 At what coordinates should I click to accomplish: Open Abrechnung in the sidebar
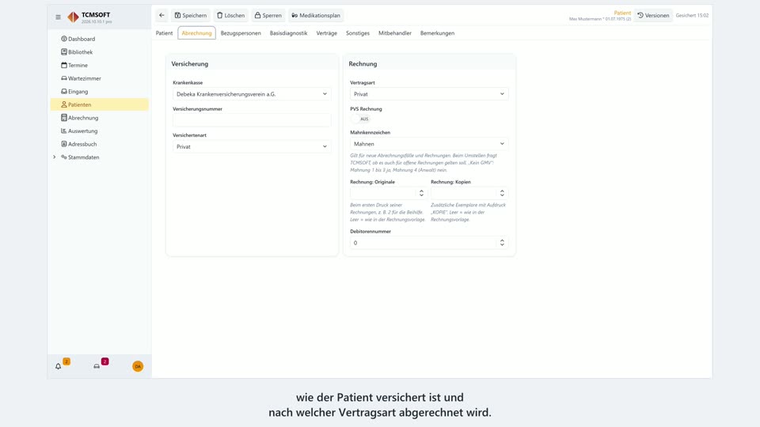[x=100, y=118]
